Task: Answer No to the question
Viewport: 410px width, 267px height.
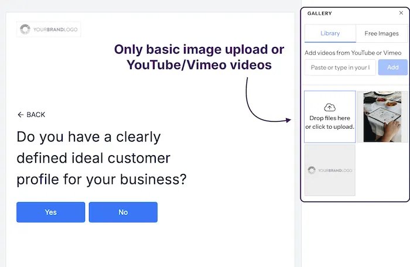Action: pyautogui.click(x=123, y=212)
